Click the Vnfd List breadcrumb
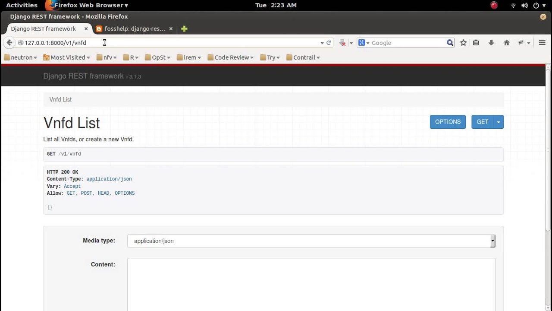552x311 pixels. 60,99
